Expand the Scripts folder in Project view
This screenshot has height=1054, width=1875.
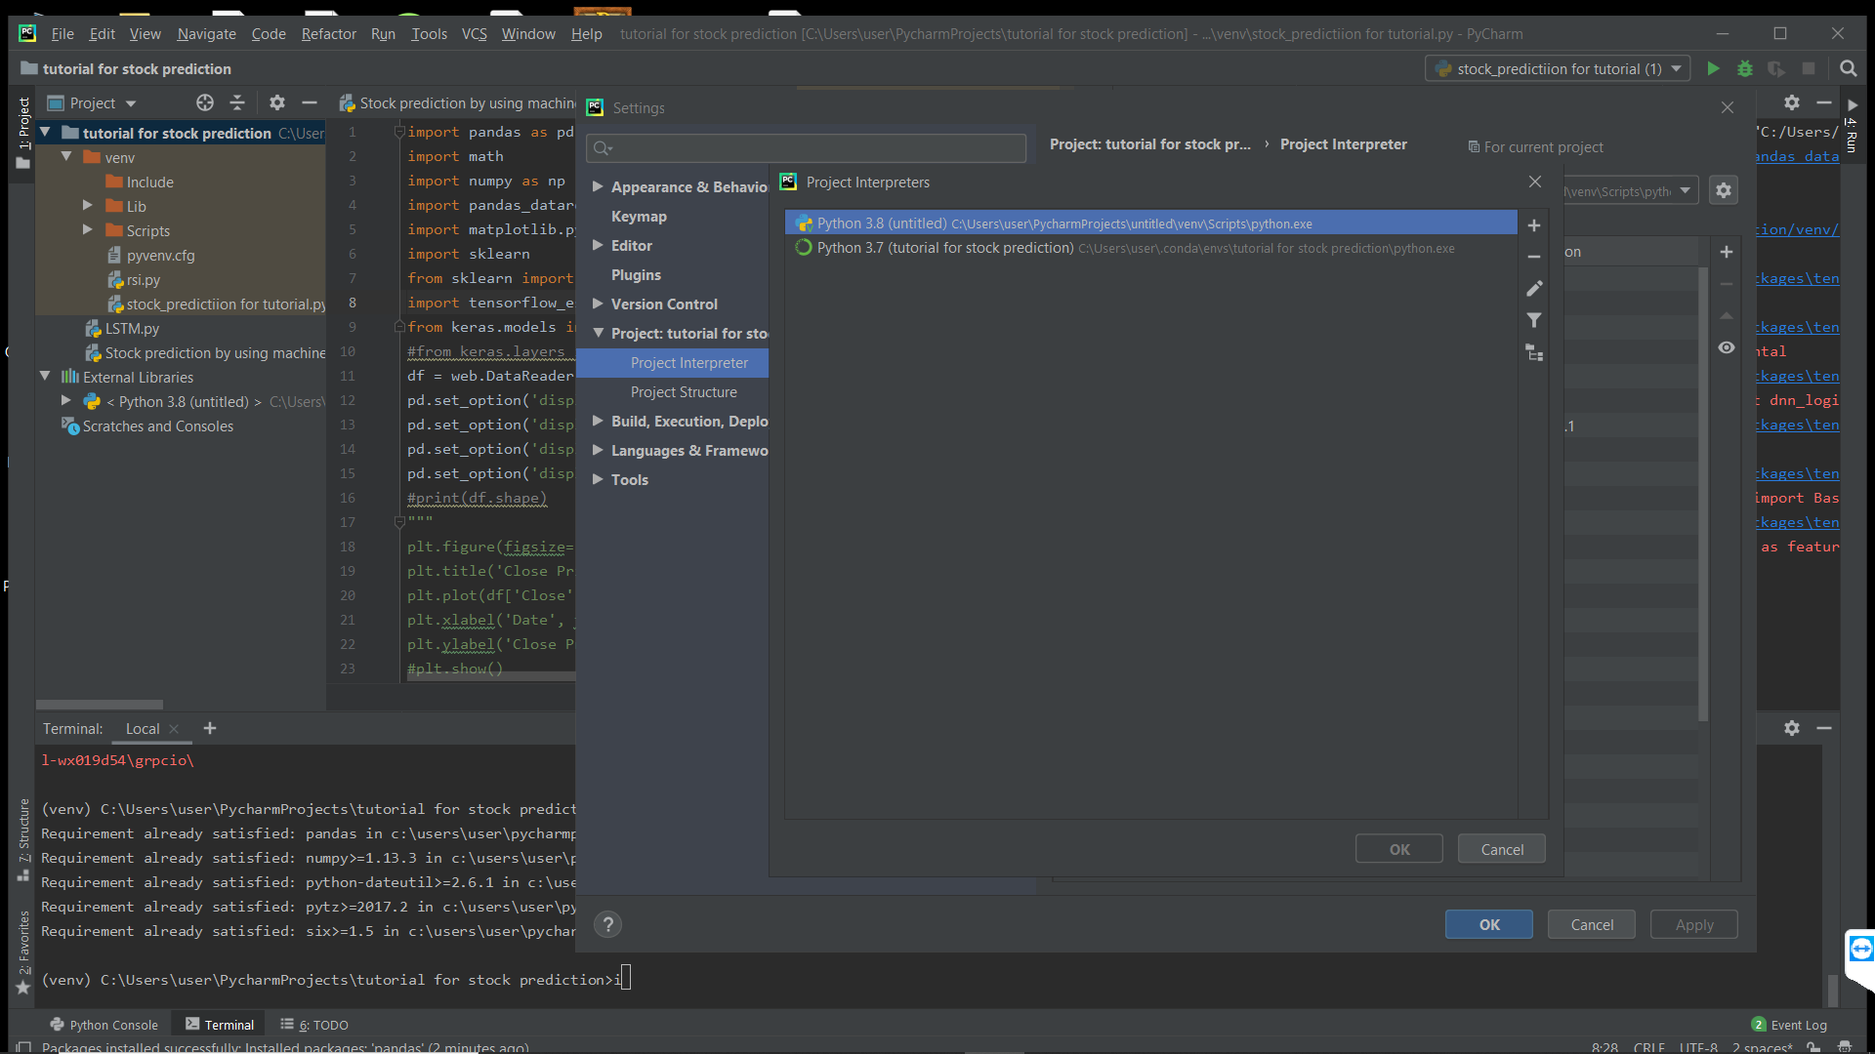(88, 230)
